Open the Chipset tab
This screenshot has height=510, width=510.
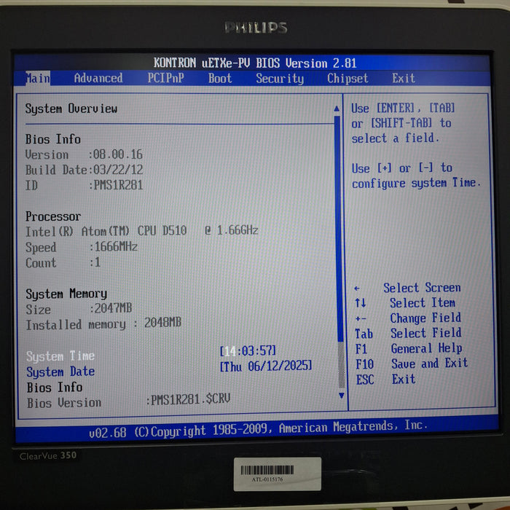point(348,79)
